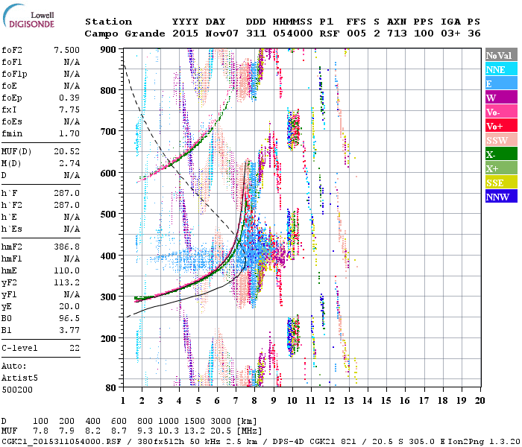Select the W legend swatch
This screenshot has height=447, width=522.
click(x=501, y=98)
